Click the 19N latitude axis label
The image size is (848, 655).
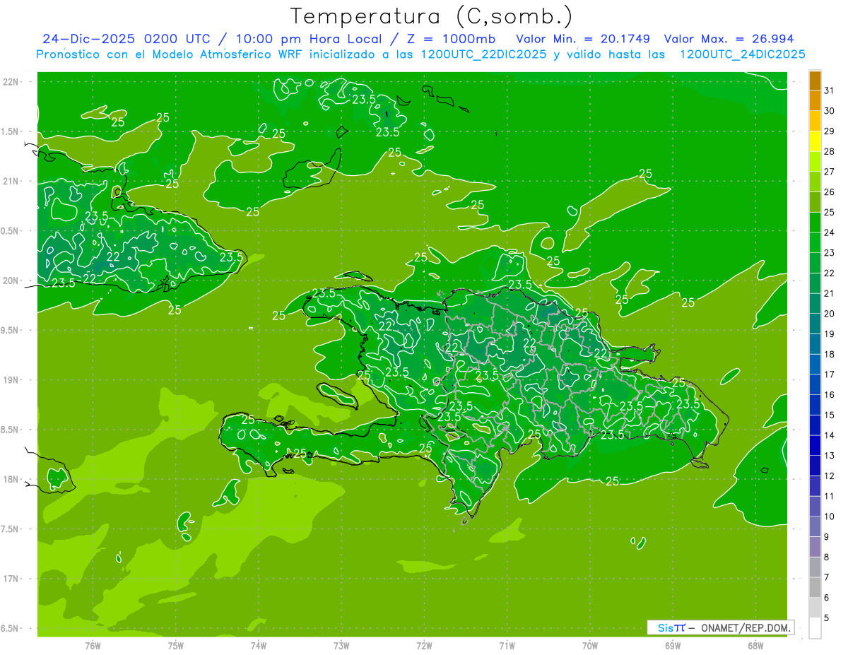(11, 380)
